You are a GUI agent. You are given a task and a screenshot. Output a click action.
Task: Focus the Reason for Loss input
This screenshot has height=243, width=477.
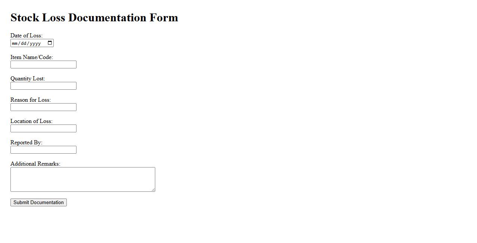tap(43, 107)
